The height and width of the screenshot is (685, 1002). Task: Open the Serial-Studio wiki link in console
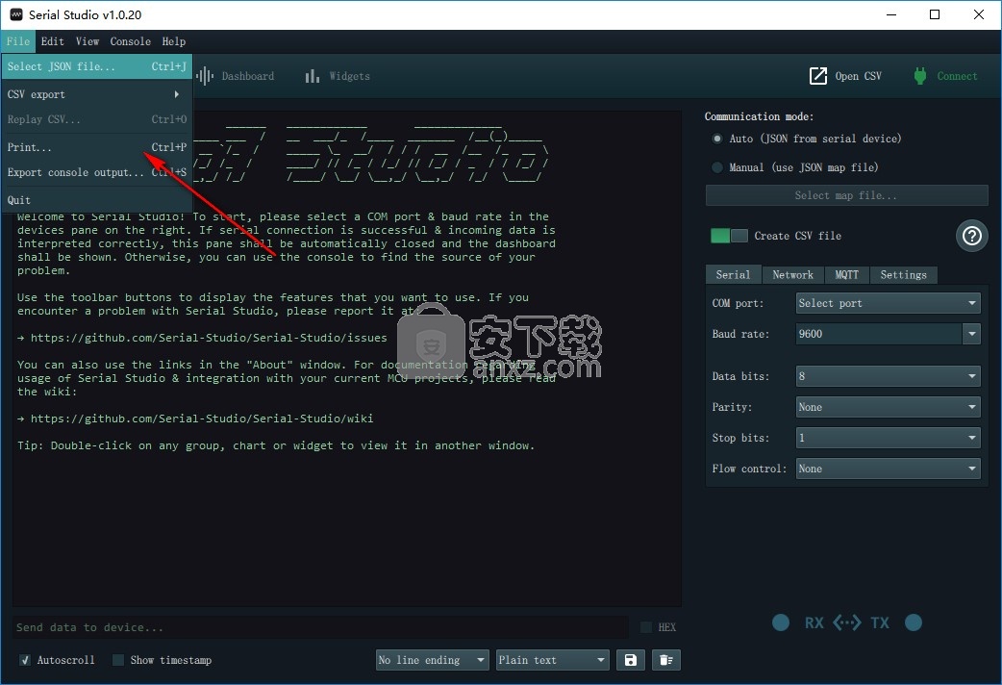point(202,419)
